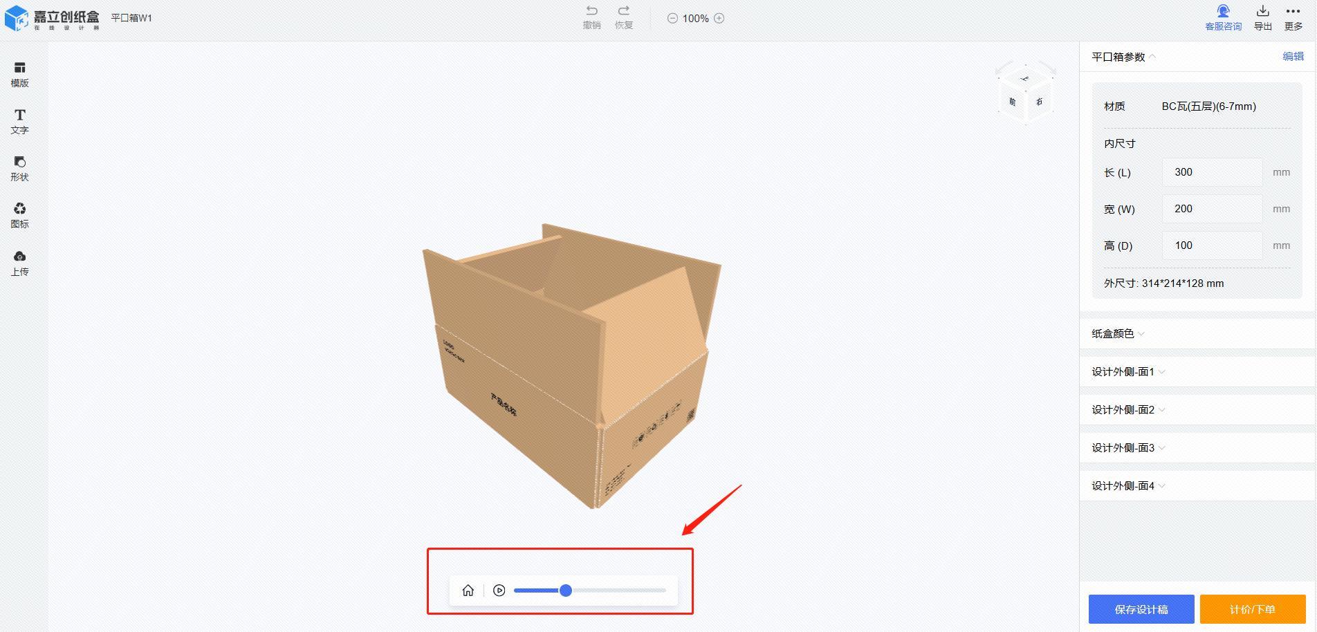Open the 更多 more menu
Screen dimensions: 1317x632
(x=1293, y=18)
